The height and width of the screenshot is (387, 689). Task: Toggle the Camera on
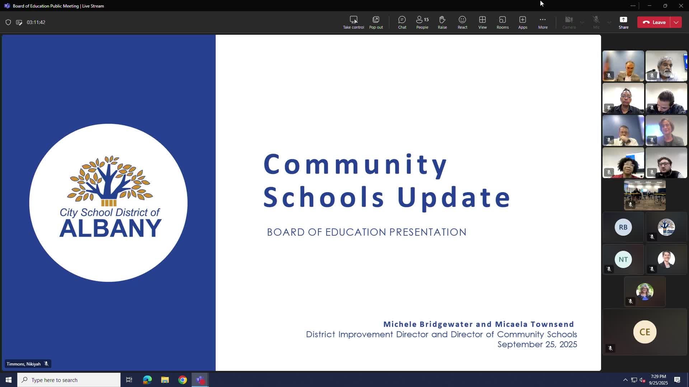569,22
